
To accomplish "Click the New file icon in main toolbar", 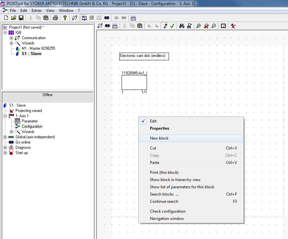I will pos(6,18).
